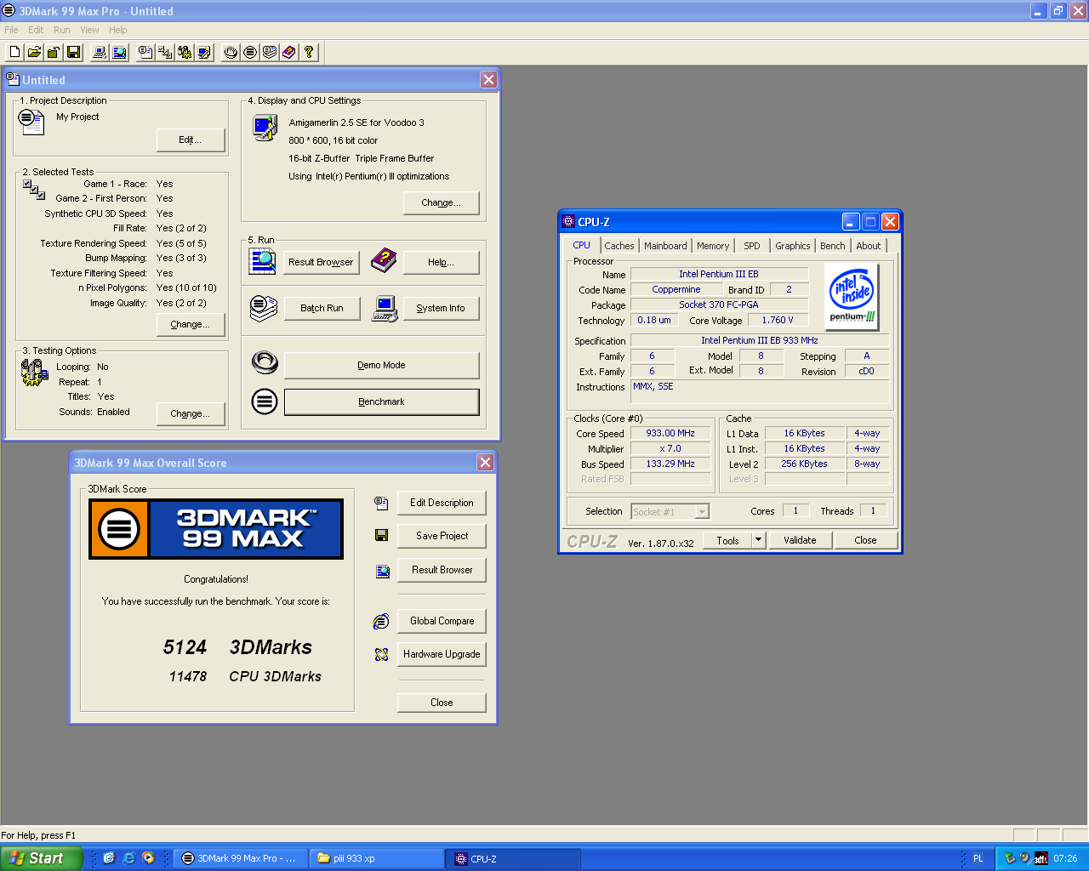Image resolution: width=1089 pixels, height=871 pixels.
Task: Click the icon beside Hardware Upgrade
Action: pyautogui.click(x=381, y=654)
